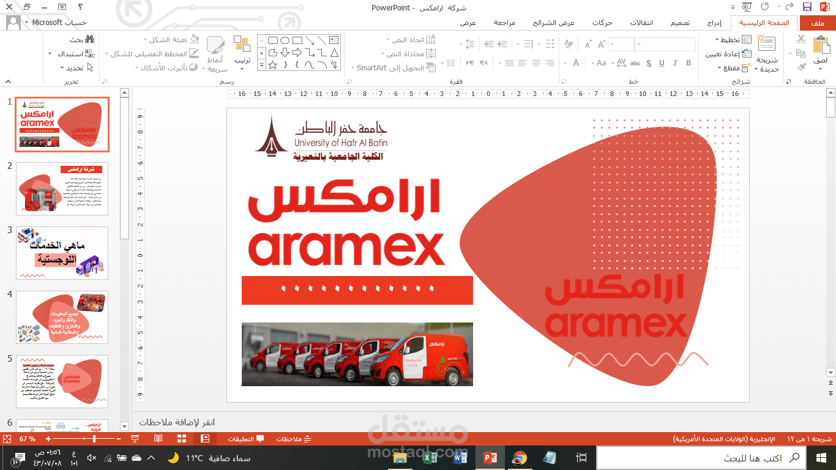Open the Section (مقطع) dropdown
This screenshot has height=470, width=836.
[x=735, y=68]
